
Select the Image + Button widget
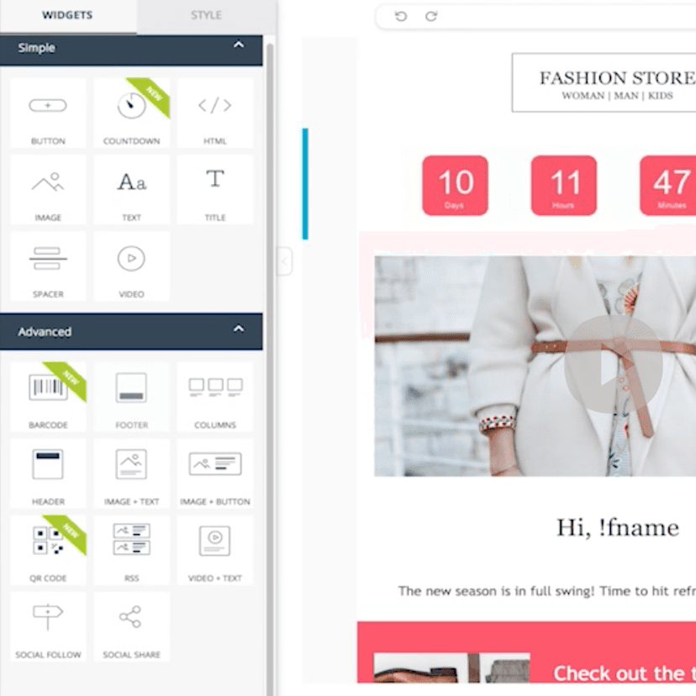[x=215, y=471]
